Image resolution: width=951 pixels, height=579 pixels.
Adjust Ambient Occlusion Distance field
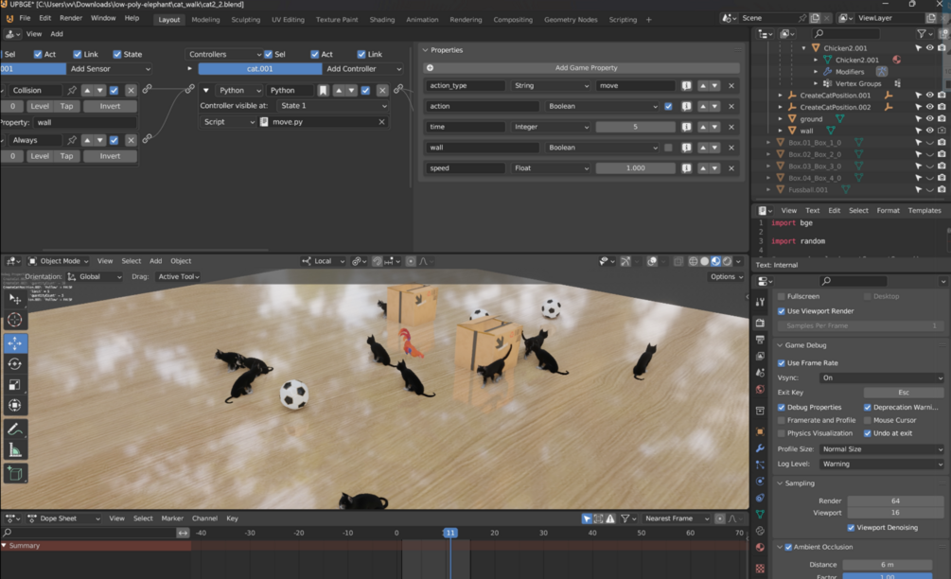point(888,565)
